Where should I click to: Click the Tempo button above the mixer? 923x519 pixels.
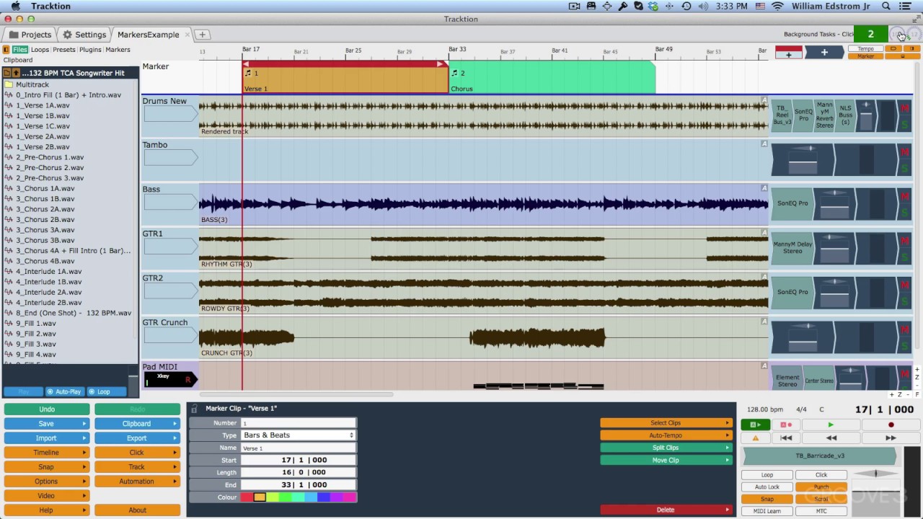865,49
